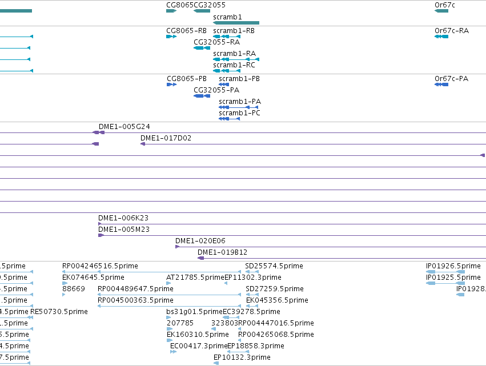Select the RP004500363.5prime EST label
This screenshot has height=366, width=486.
(x=135, y=300)
